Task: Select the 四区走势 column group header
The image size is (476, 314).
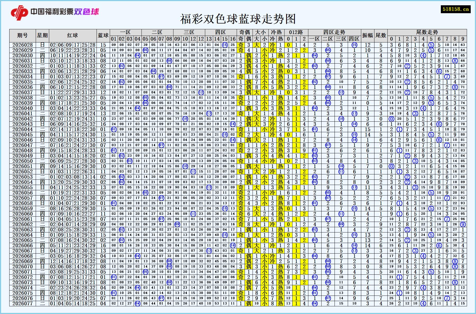Action: click(x=335, y=32)
